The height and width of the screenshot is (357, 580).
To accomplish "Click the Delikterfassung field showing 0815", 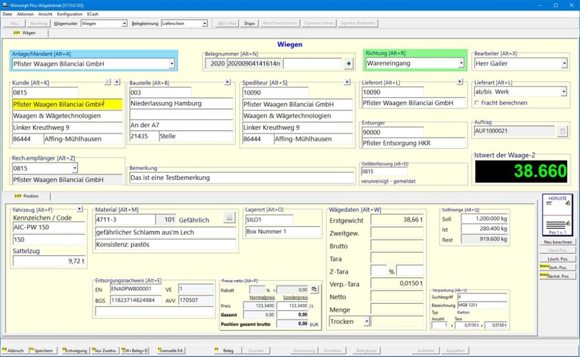I will 384,171.
